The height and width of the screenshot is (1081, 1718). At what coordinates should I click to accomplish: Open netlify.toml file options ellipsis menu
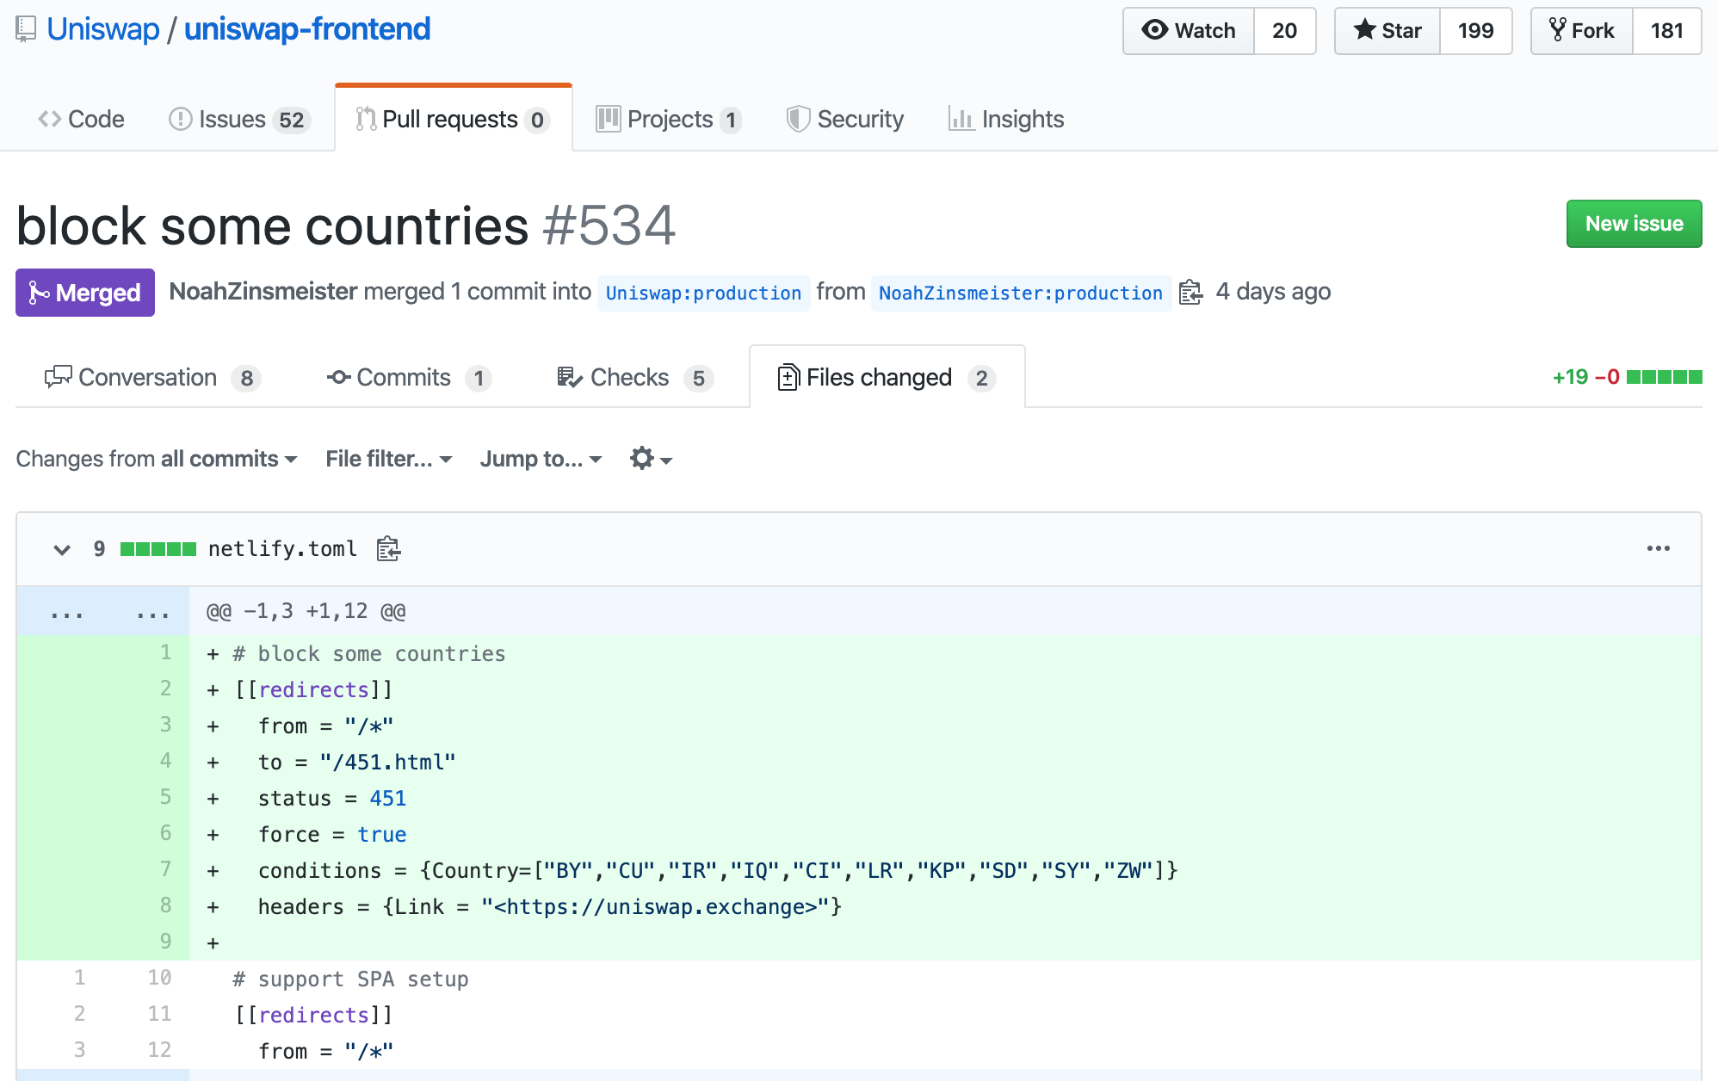point(1658,548)
